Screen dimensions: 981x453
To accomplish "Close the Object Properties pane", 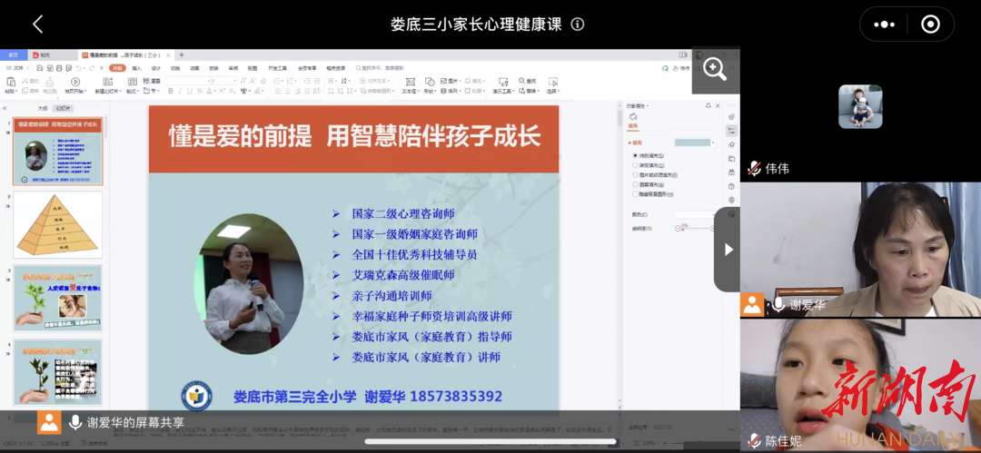I will [718, 105].
